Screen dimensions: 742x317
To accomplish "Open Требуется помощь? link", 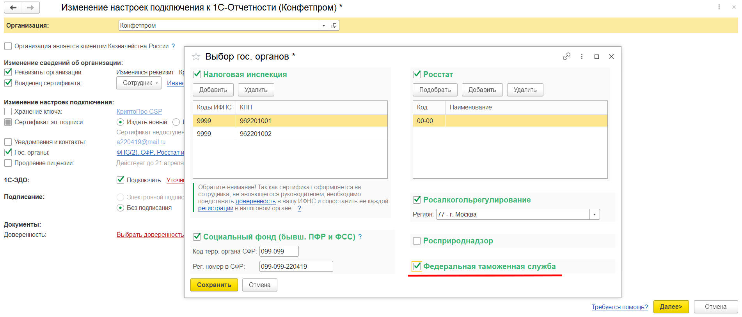I will coord(620,307).
